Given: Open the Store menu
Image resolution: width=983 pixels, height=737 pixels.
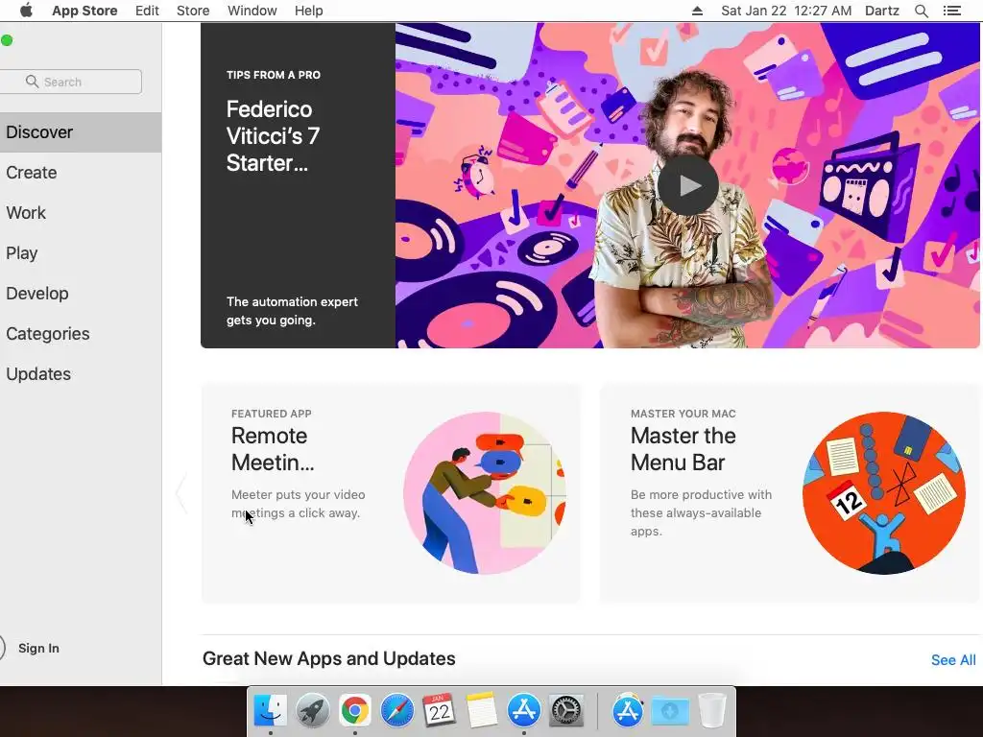Looking at the screenshot, I should [x=192, y=11].
